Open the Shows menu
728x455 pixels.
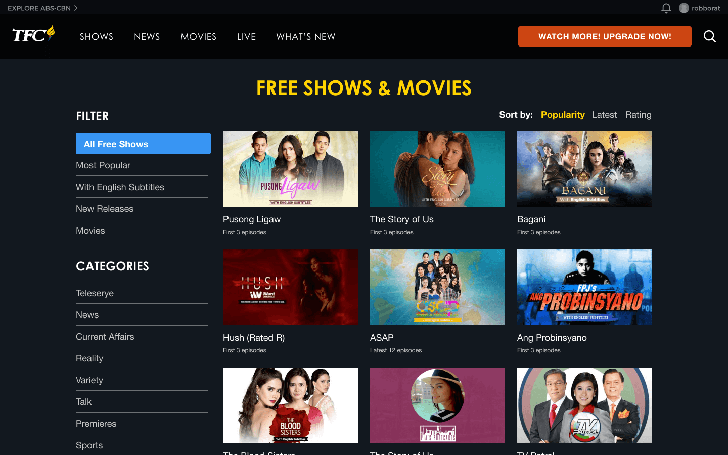tap(97, 37)
